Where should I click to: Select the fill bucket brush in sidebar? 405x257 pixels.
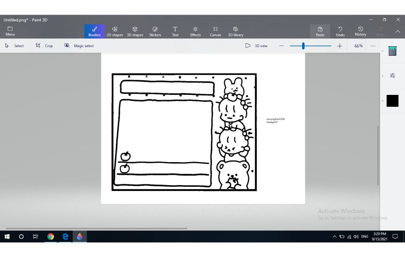pyautogui.click(x=392, y=51)
